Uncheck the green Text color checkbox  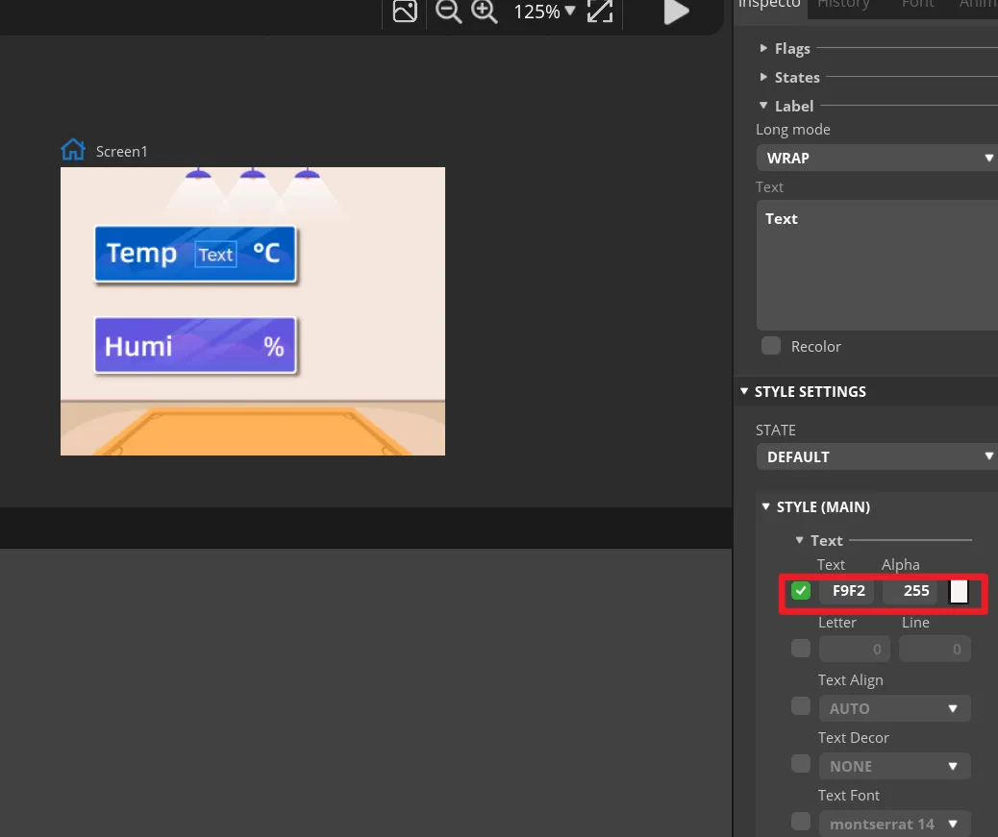[801, 591]
